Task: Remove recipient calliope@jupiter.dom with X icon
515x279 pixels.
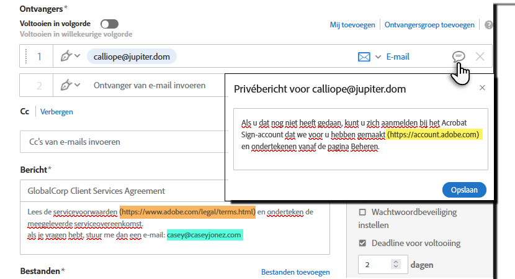Action: 480,57
